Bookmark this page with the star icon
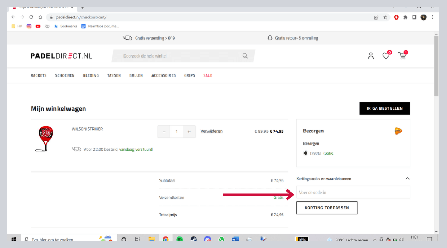The image size is (447, 248). coord(385,17)
